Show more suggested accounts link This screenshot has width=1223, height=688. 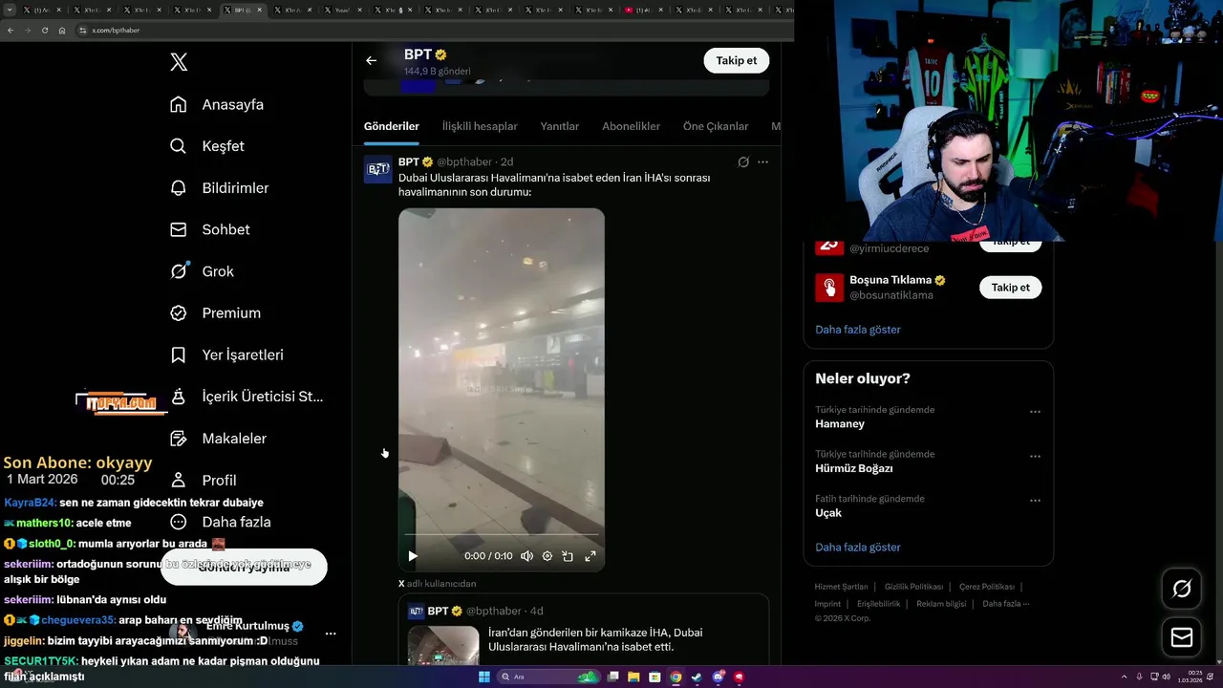[x=858, y=330]
